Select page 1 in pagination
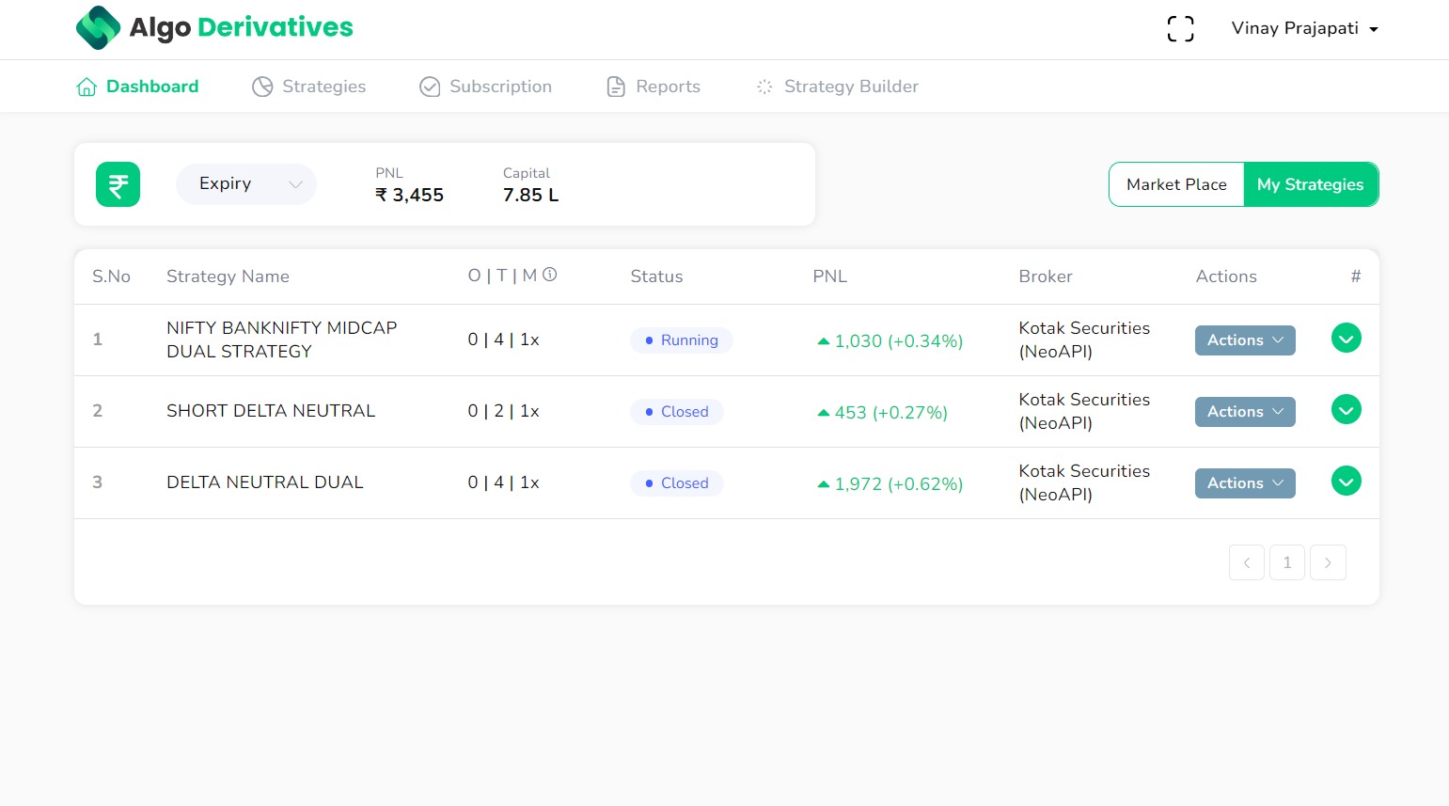This screenshot has height=806, width=1449. (1286, 562)
